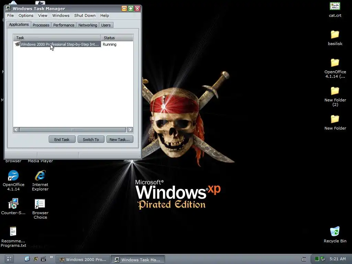Open the View menu in Task Manager
Image resolution: width=352 pixels, height=264 pixels.
coord(43,15)
